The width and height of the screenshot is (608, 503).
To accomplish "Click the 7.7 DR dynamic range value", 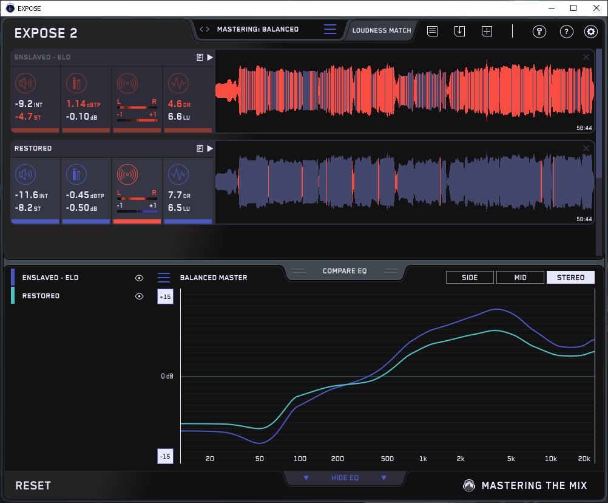I will 179,195.
